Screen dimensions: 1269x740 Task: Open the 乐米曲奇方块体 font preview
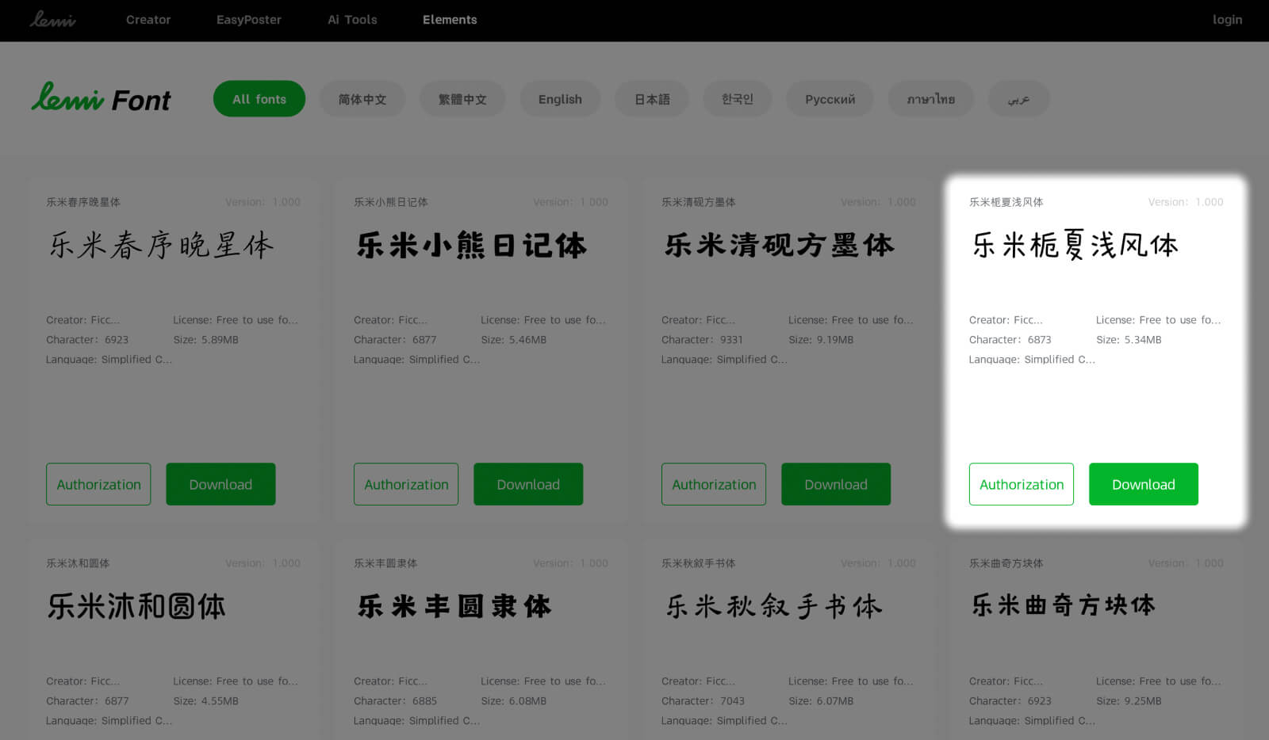(1064, 605)
